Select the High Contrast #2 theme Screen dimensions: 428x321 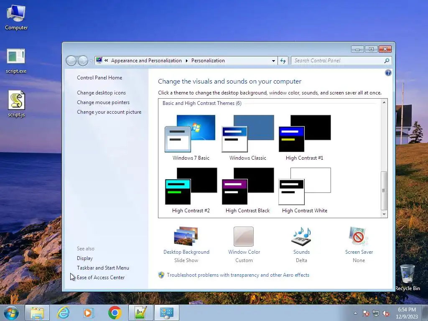[191, 190]
